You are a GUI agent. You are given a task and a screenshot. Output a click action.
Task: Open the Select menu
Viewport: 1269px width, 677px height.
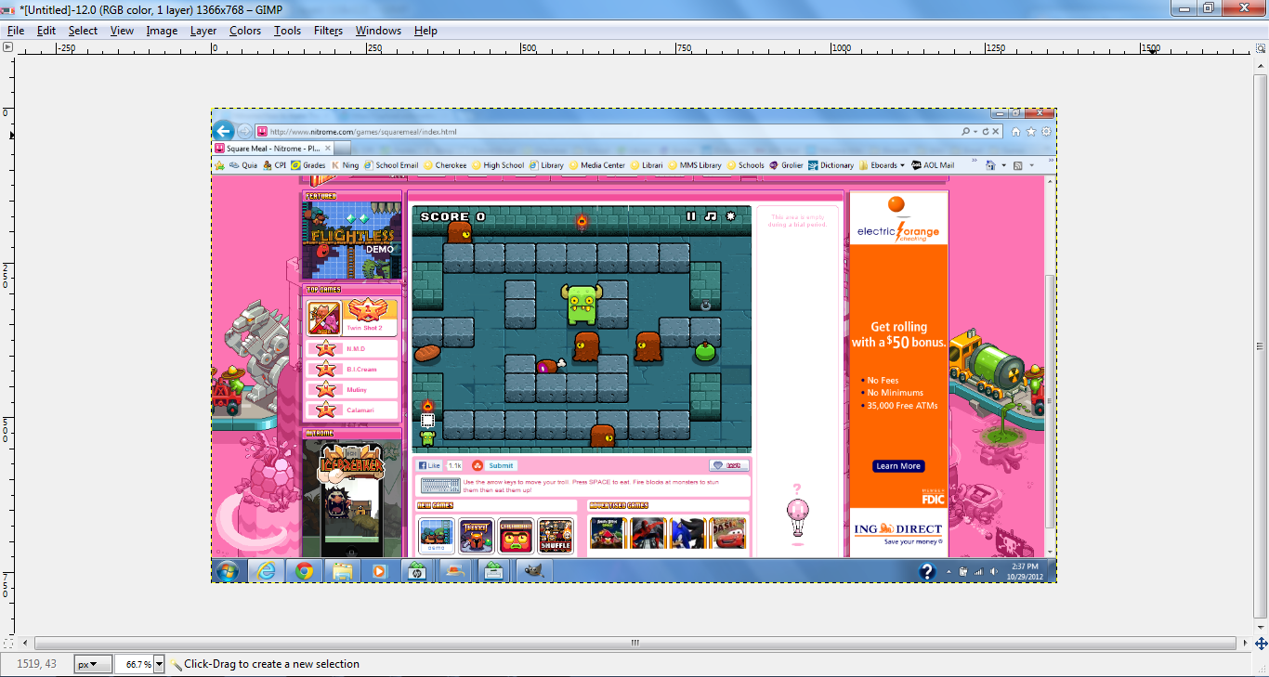pyautogui.click(x=83, y=31)
